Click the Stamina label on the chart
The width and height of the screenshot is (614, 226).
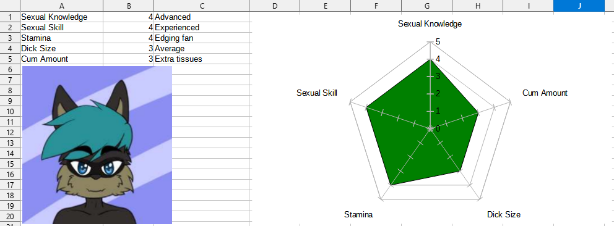point(358,214)
